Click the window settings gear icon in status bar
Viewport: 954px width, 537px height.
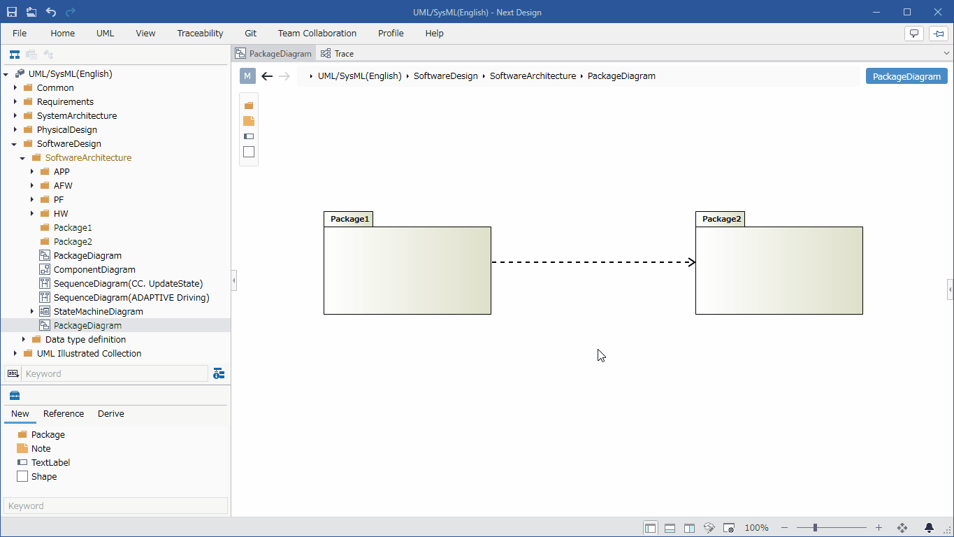(x=729, y=528)
